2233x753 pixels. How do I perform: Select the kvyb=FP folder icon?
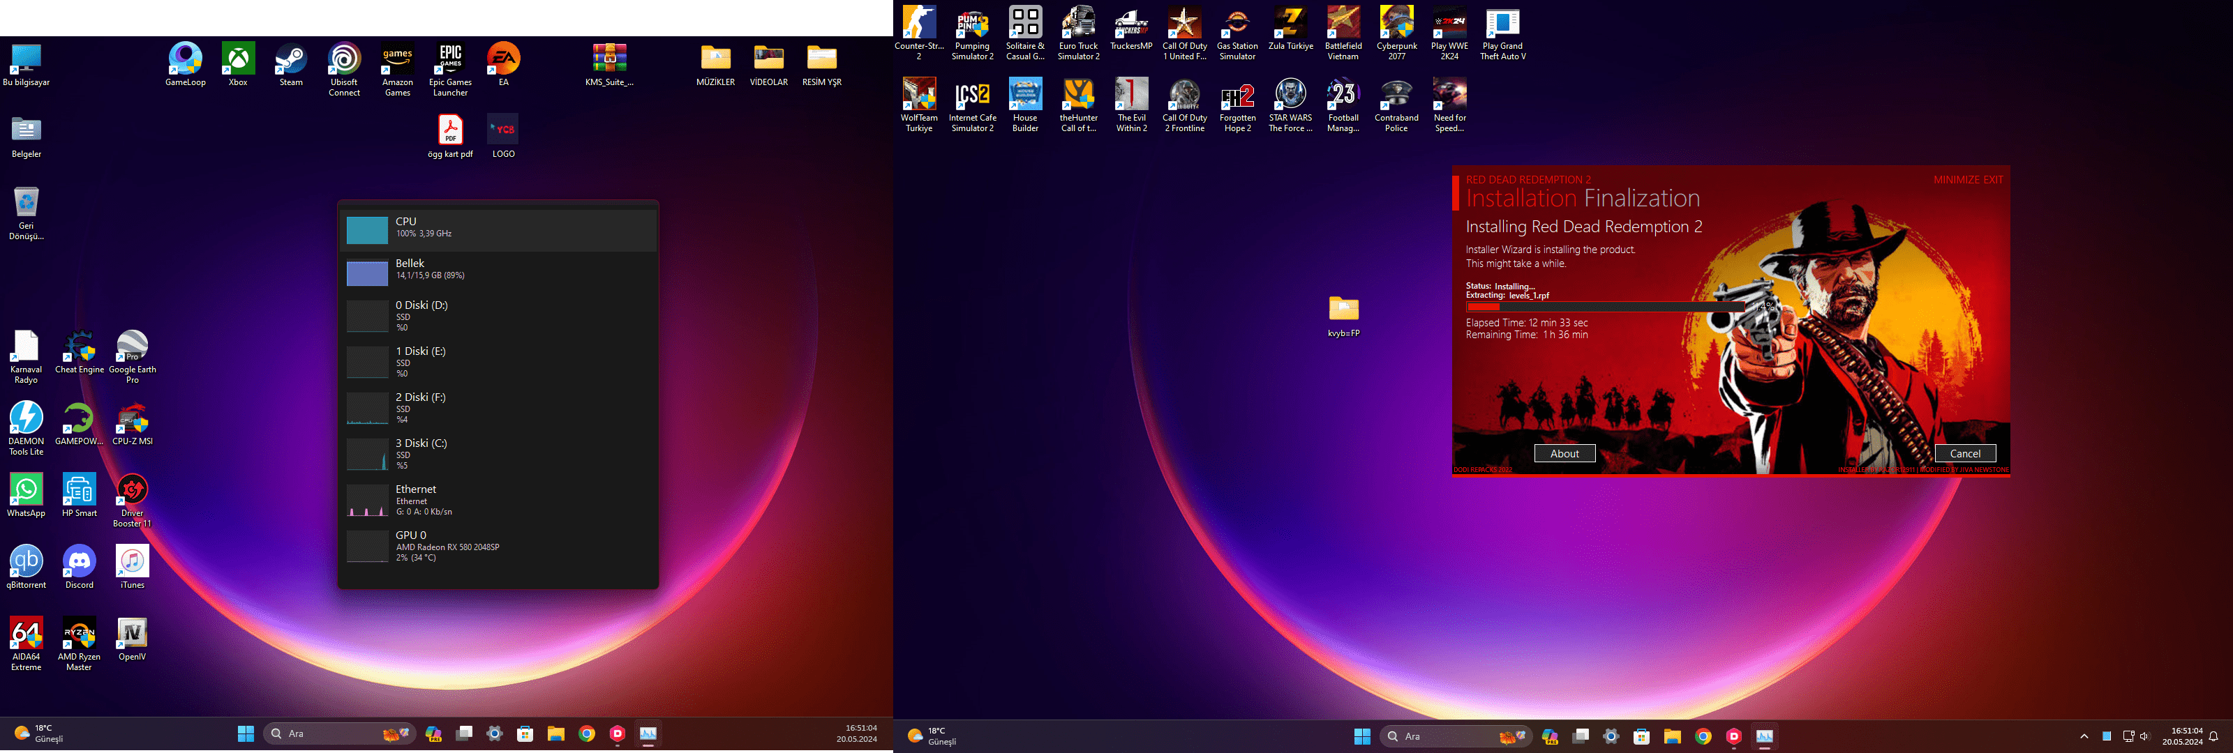[1343, 317]
